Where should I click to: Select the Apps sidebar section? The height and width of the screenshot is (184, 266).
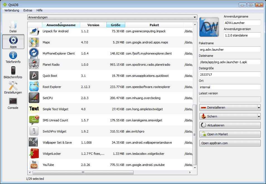(x=13, y=42)
